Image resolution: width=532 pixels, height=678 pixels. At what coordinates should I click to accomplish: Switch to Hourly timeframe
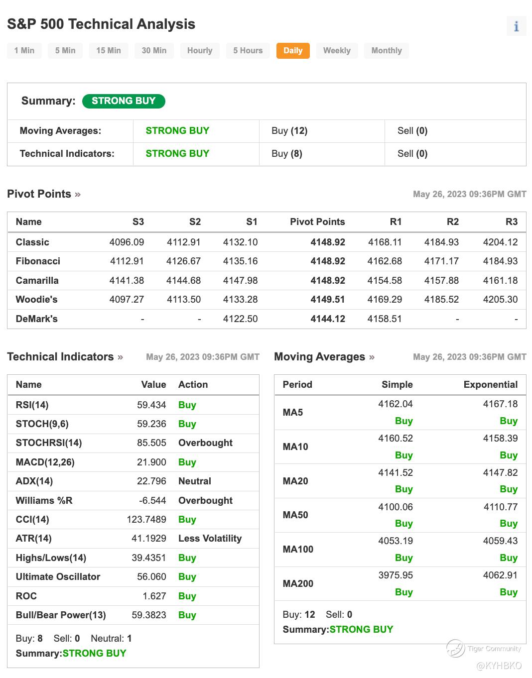(x=200, y=50)
